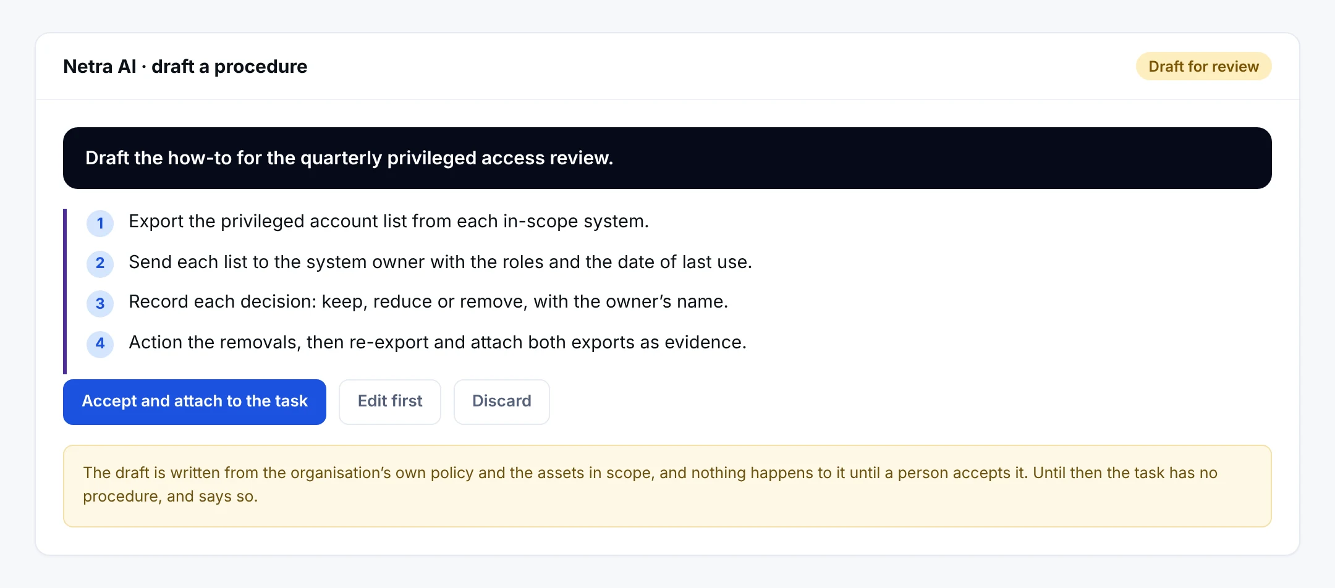Viewport: 1335px width, 588px height.
Task: Click the 'Netra AI · draft a procedure' heading
Action: [185, 66]
